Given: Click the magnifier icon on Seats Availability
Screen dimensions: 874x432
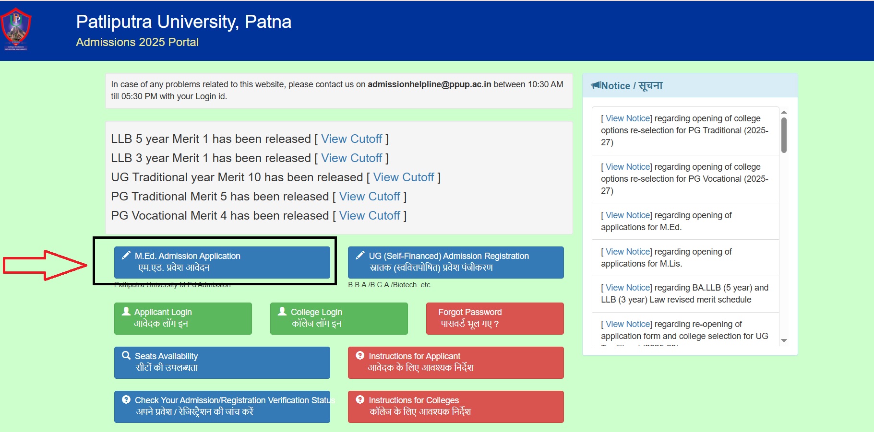Looking at the screenshot, I should pyautogui.click(x=126, y=355).
